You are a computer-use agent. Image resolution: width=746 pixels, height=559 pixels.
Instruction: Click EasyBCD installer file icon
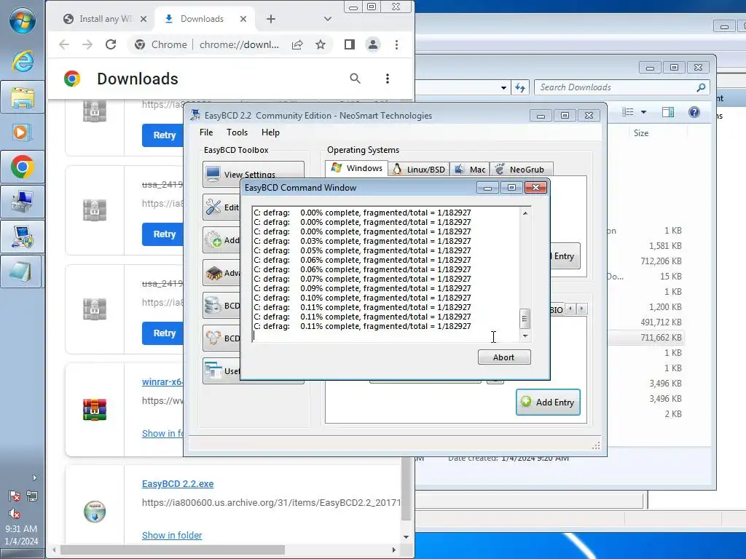coord(94,512)
